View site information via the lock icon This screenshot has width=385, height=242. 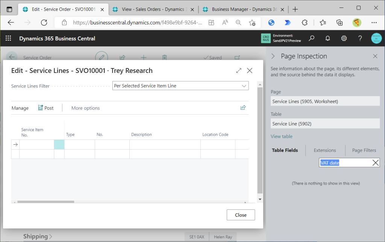pos(64,23)
